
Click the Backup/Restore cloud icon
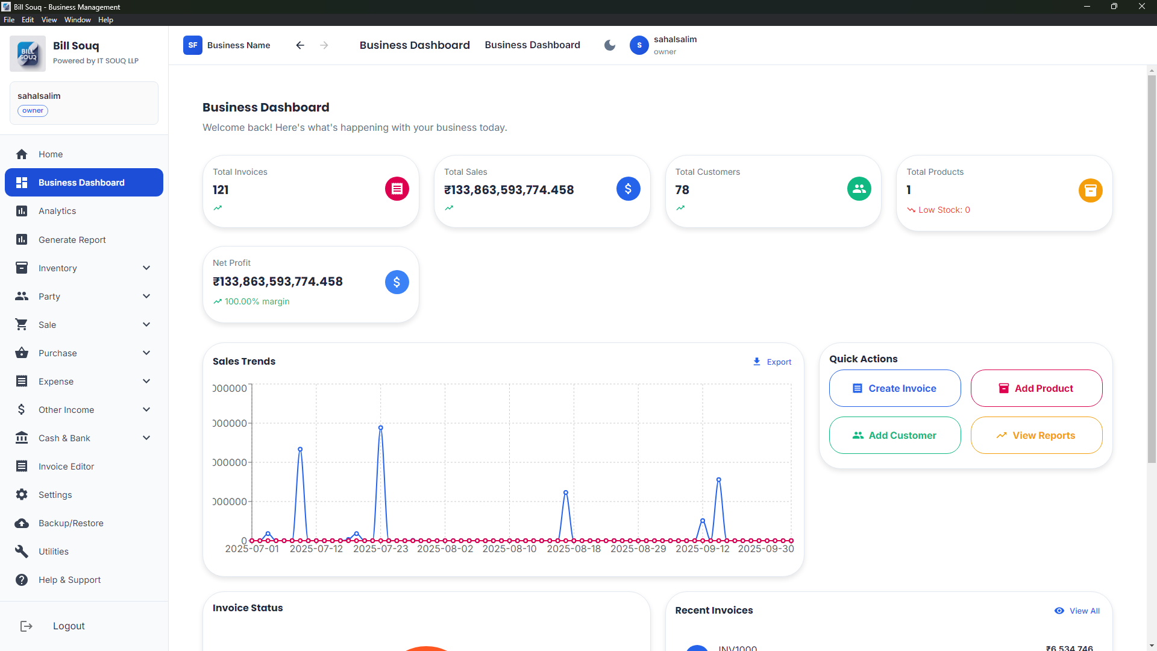pos(22,523)
